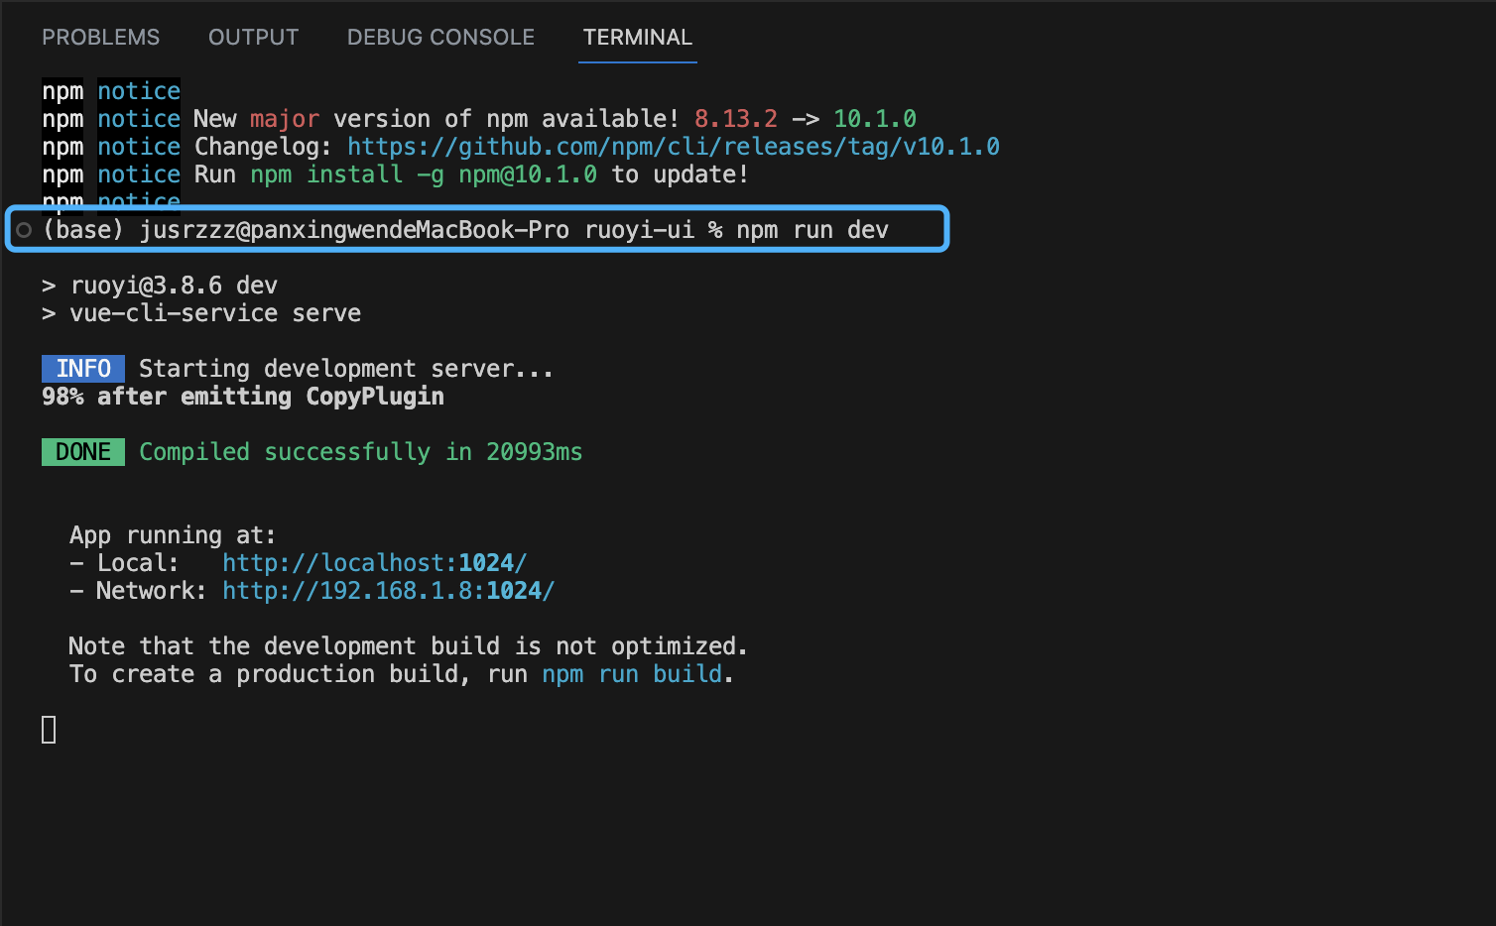Click the "ruoyi@3.8.6 dev" output line
The image size is (1496, 926).
(173, 286)
